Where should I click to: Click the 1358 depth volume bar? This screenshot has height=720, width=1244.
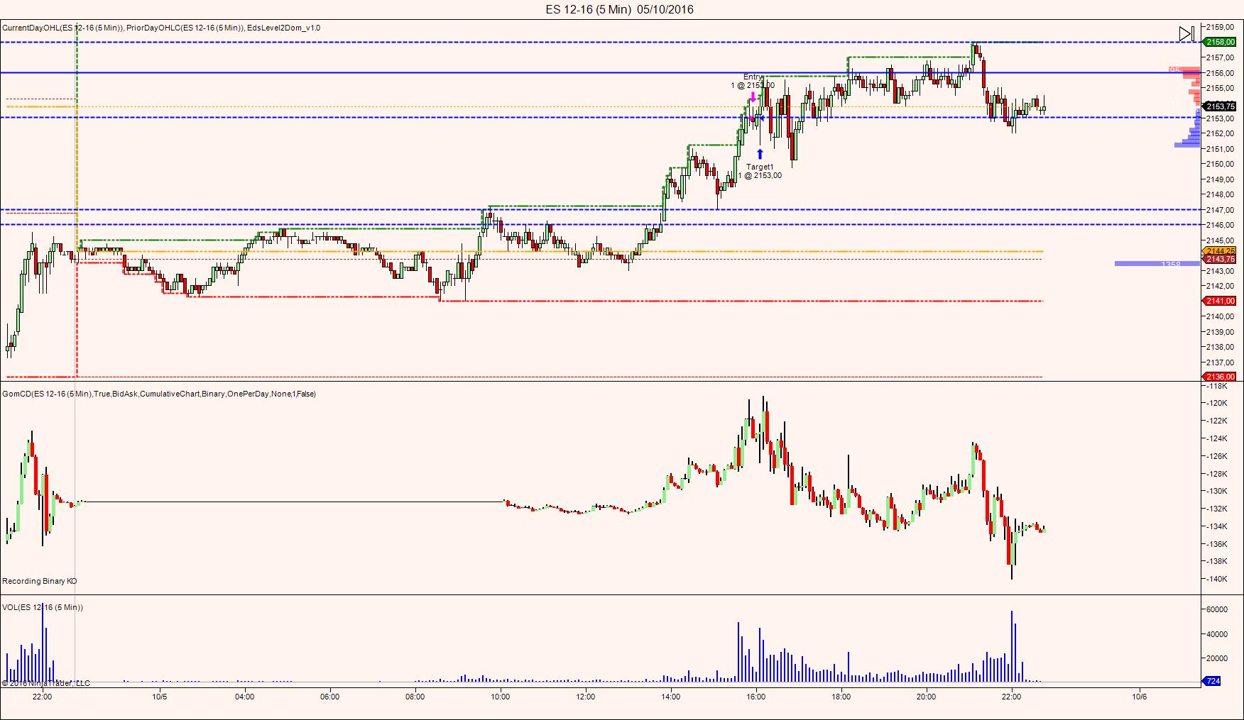pyautogui.click(x=1157, y=264)
